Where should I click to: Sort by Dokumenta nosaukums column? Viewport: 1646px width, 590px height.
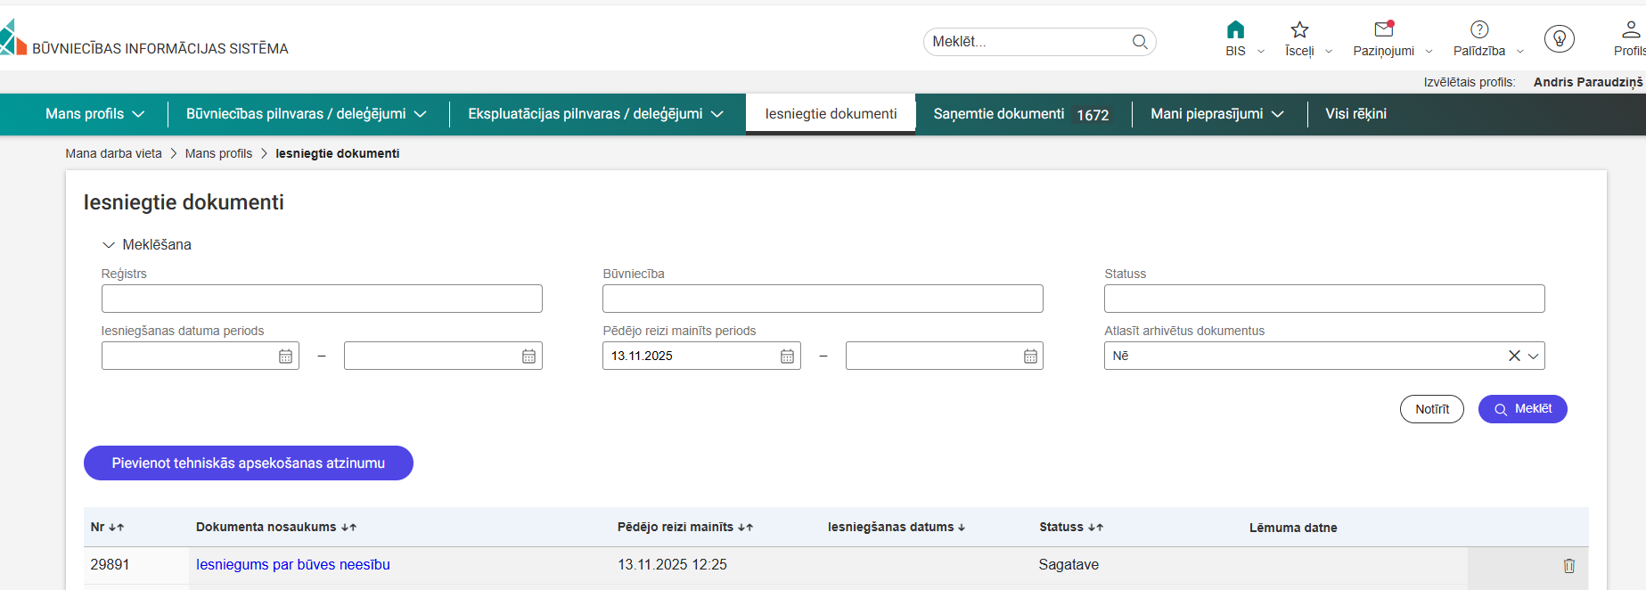tap(275, 528)
